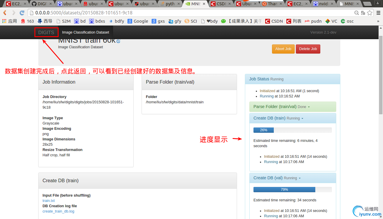Click the Abort Job button
This screenshot has height=219, width=383.
click(283, 49)
